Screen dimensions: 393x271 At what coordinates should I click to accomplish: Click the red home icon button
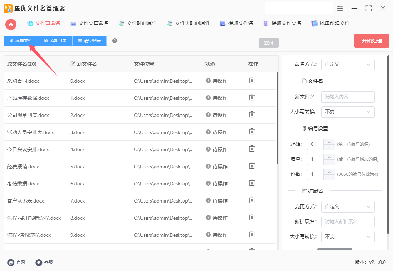11,25
